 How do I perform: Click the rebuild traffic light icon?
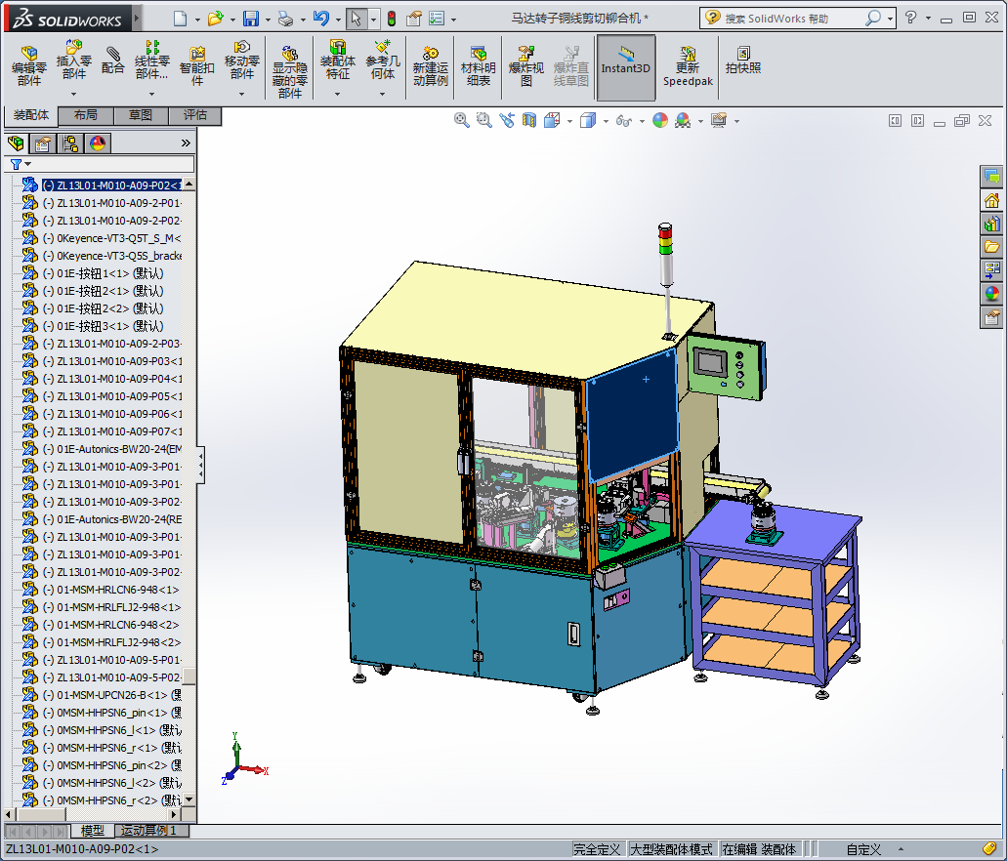pyautogui.click(x=391, y=19)
